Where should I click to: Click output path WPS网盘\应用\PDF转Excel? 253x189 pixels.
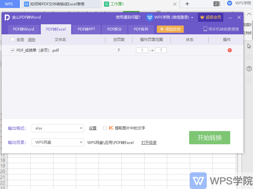(110, 143)
